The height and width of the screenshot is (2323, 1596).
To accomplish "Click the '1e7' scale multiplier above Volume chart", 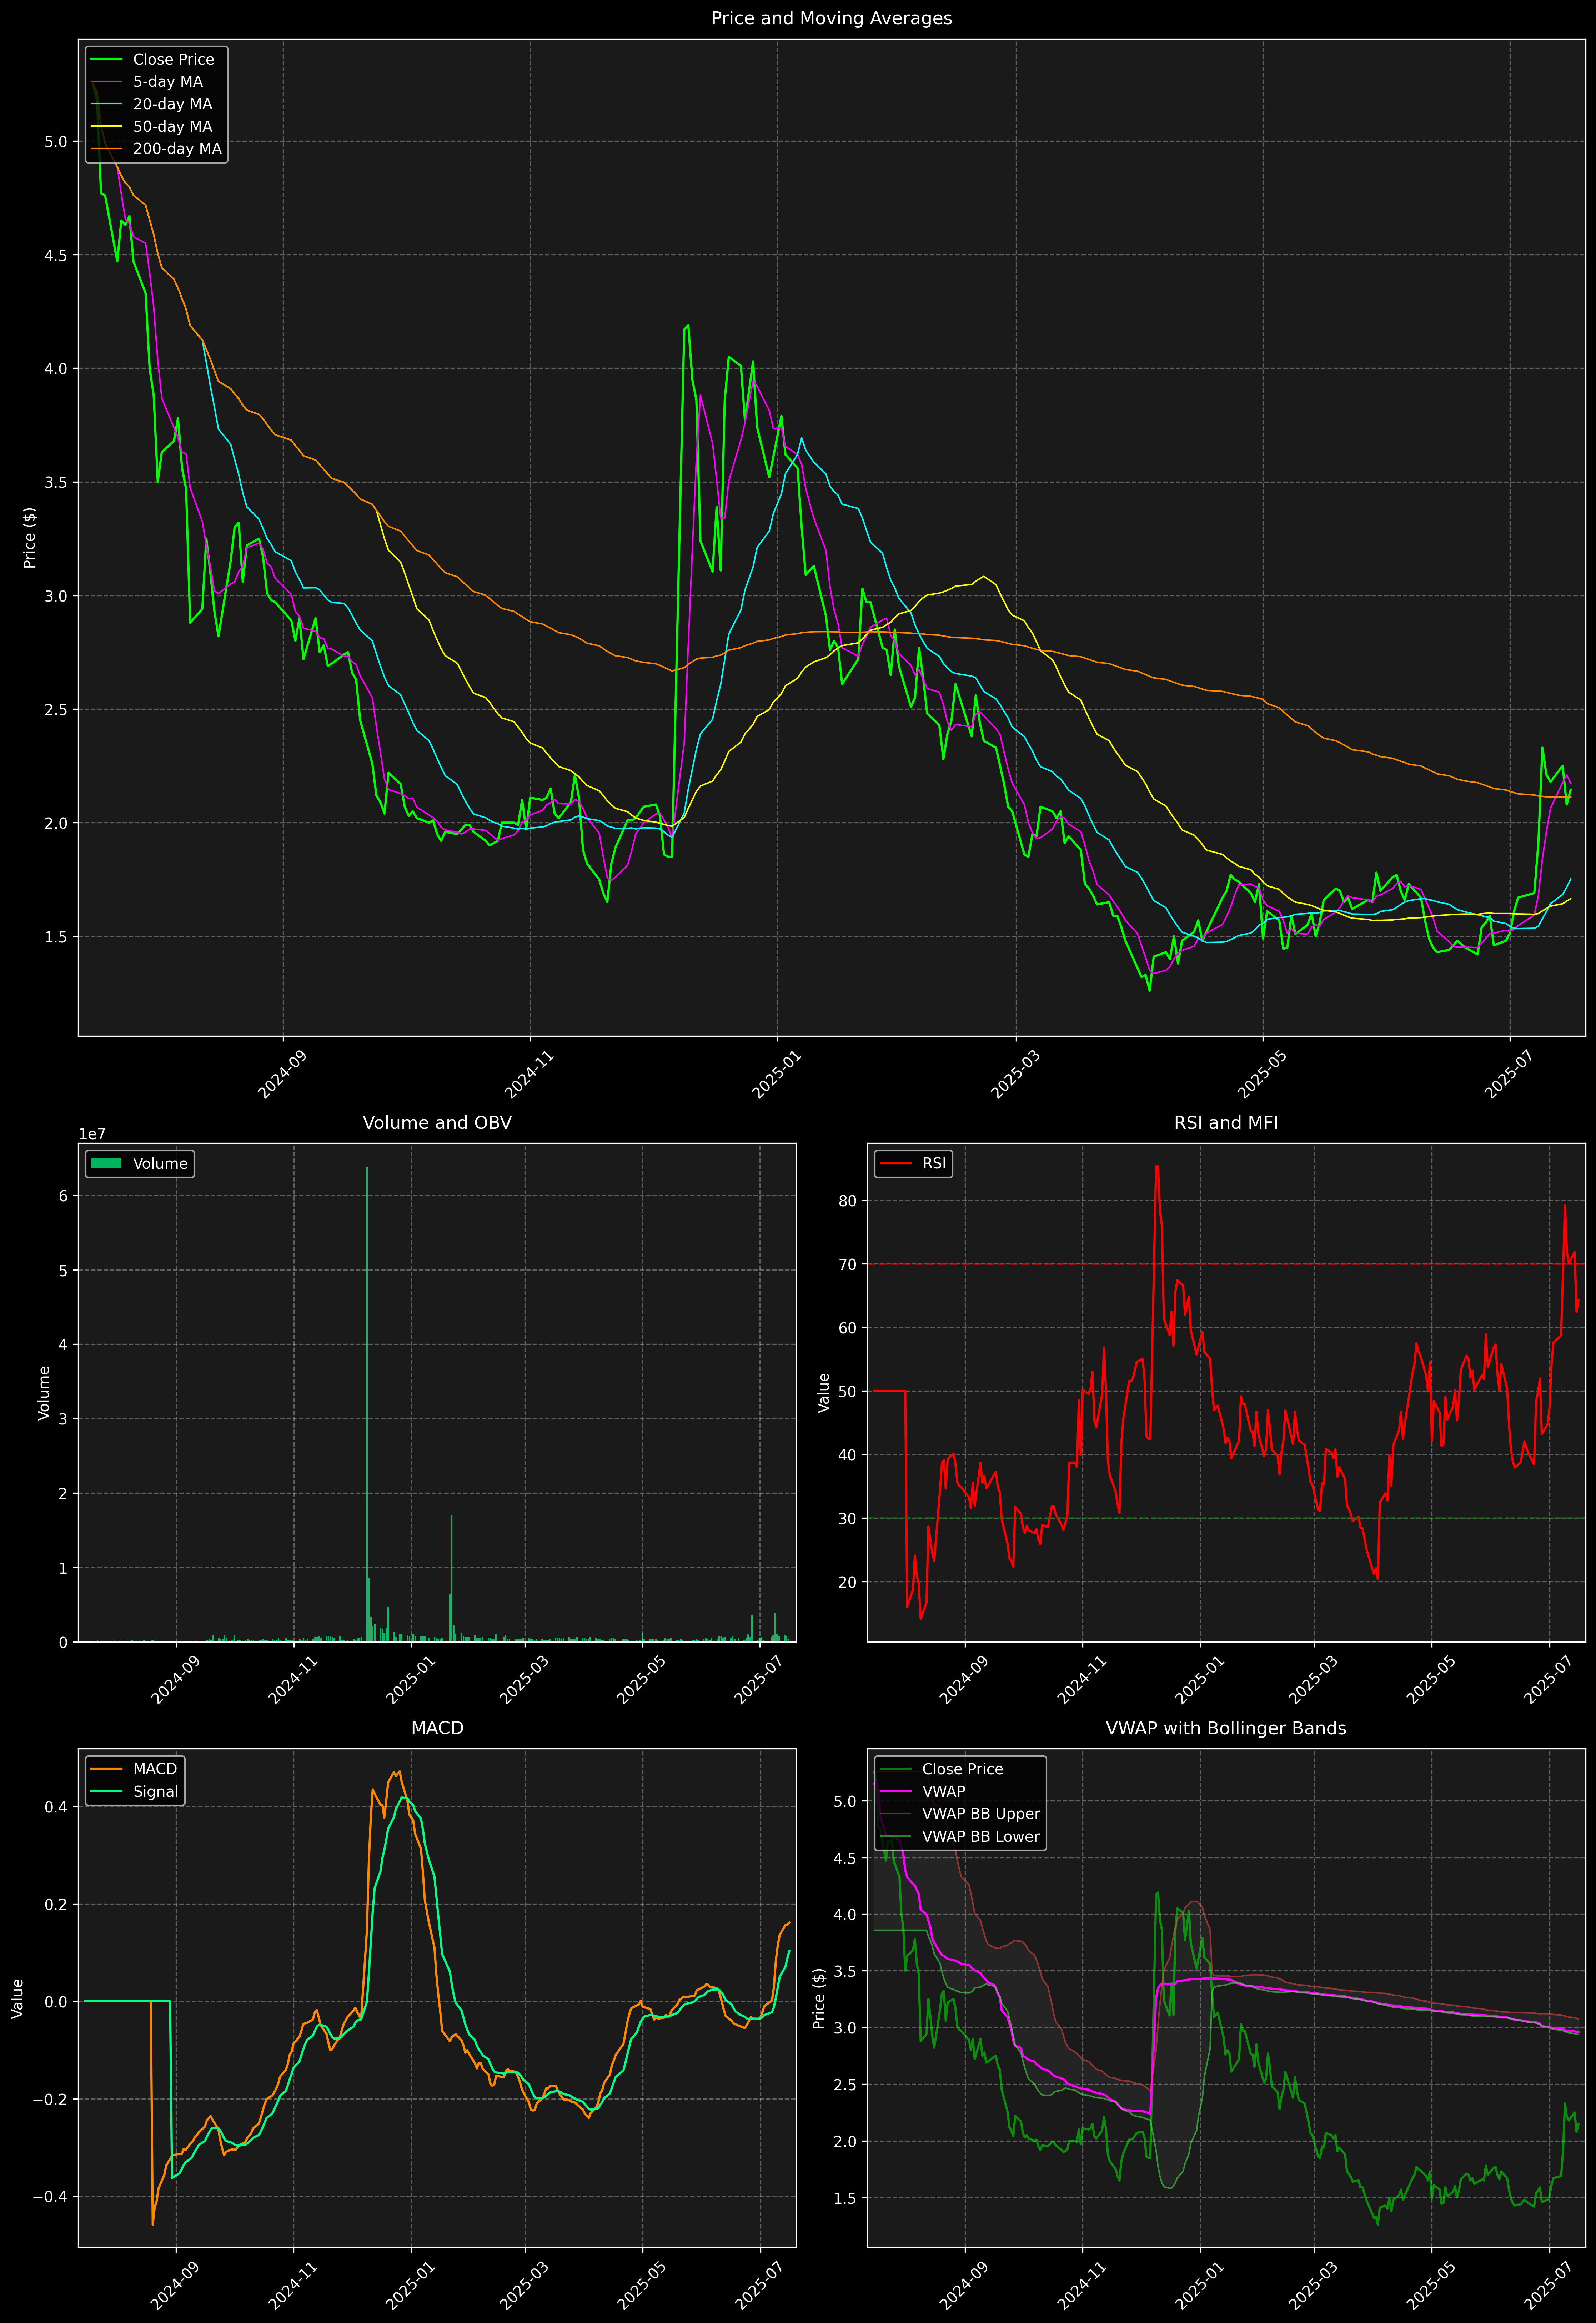I will [x=92, y=1135].
